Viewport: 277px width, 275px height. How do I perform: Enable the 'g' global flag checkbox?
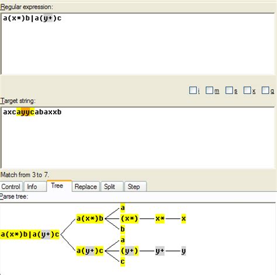[x=265, y=90]
